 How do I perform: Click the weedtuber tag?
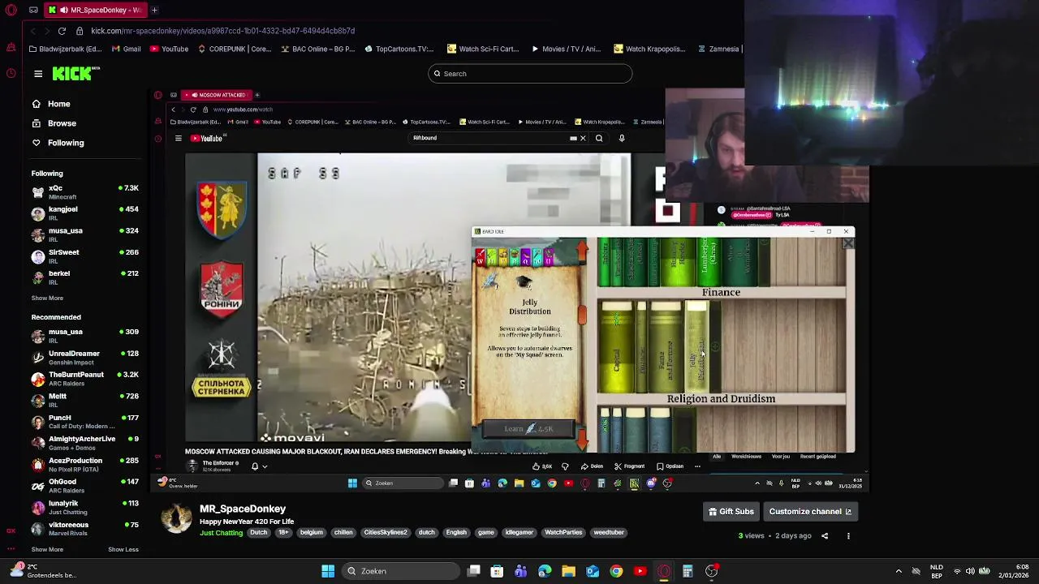609,533
